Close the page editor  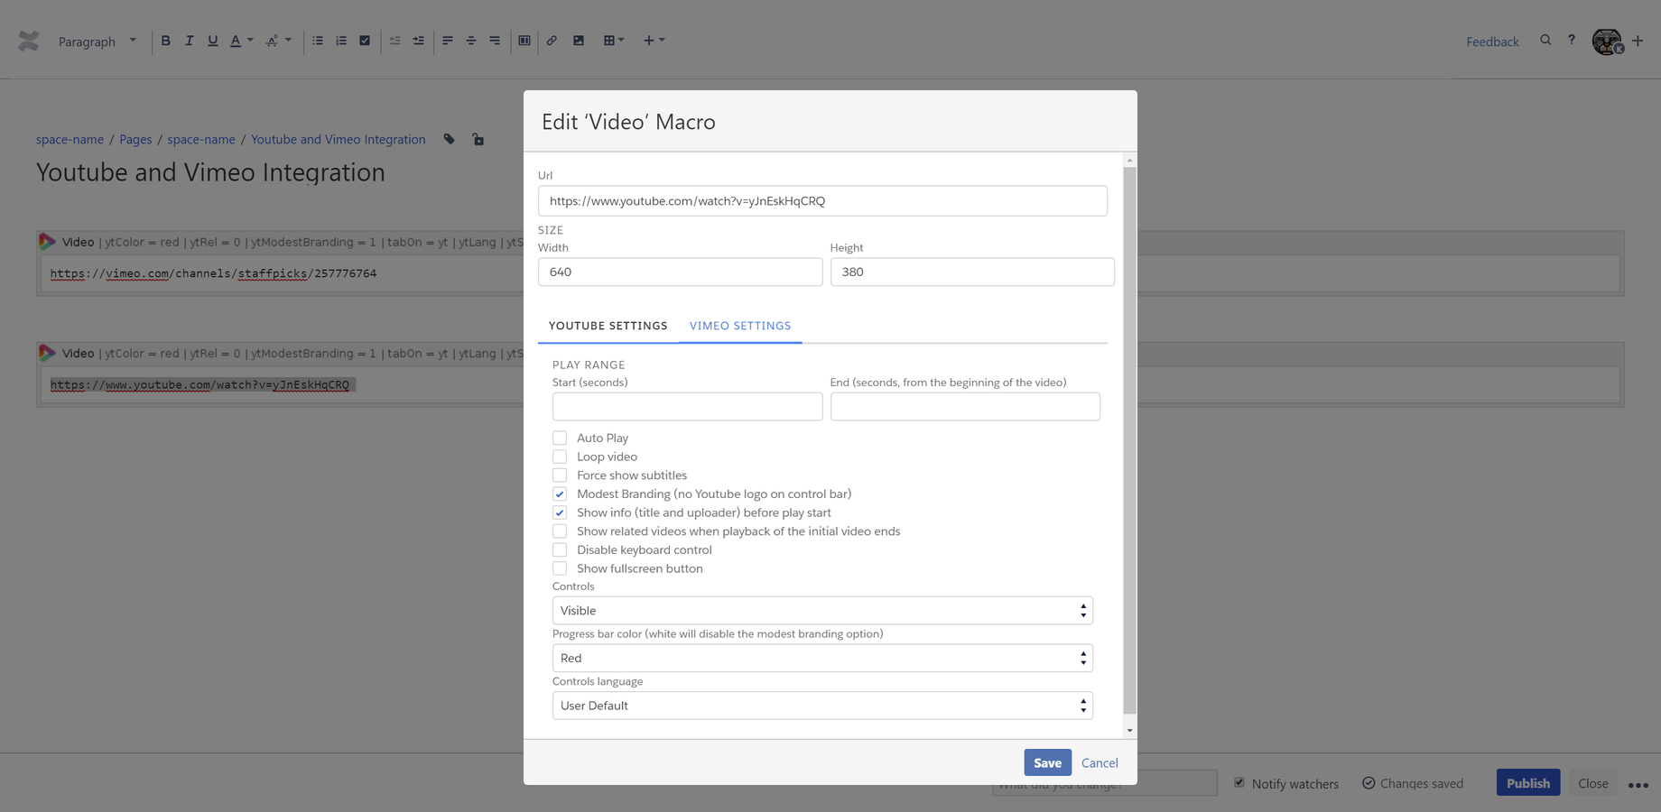[x=1592, y=782]
